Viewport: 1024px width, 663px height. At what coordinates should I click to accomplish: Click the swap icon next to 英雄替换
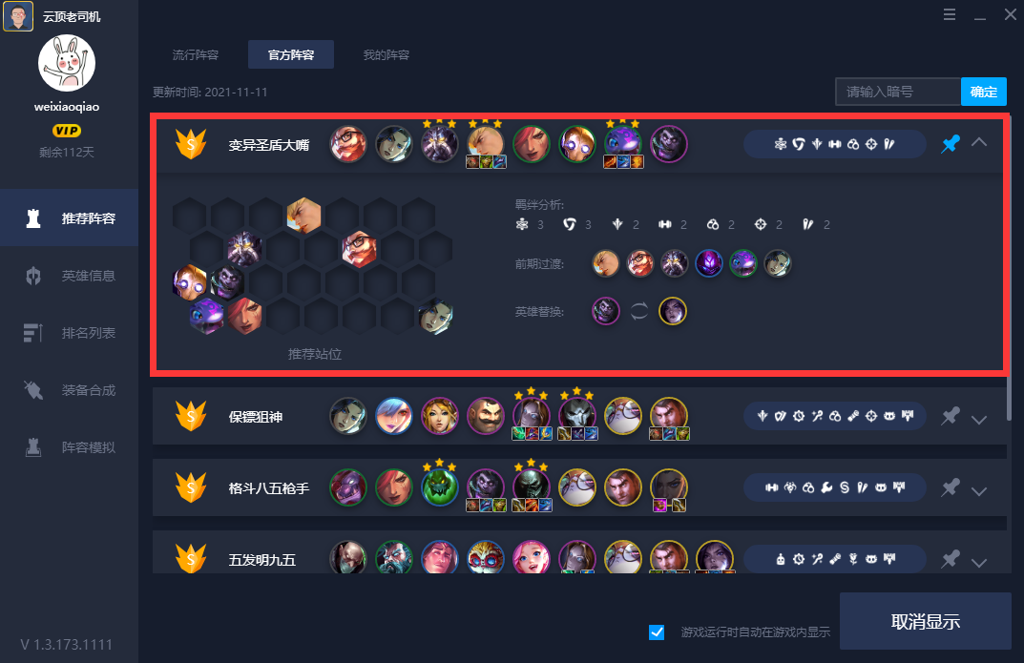(639, 311)
